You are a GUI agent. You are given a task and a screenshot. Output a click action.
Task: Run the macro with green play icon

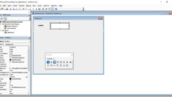pyautogui.click(x=30, y=9)
